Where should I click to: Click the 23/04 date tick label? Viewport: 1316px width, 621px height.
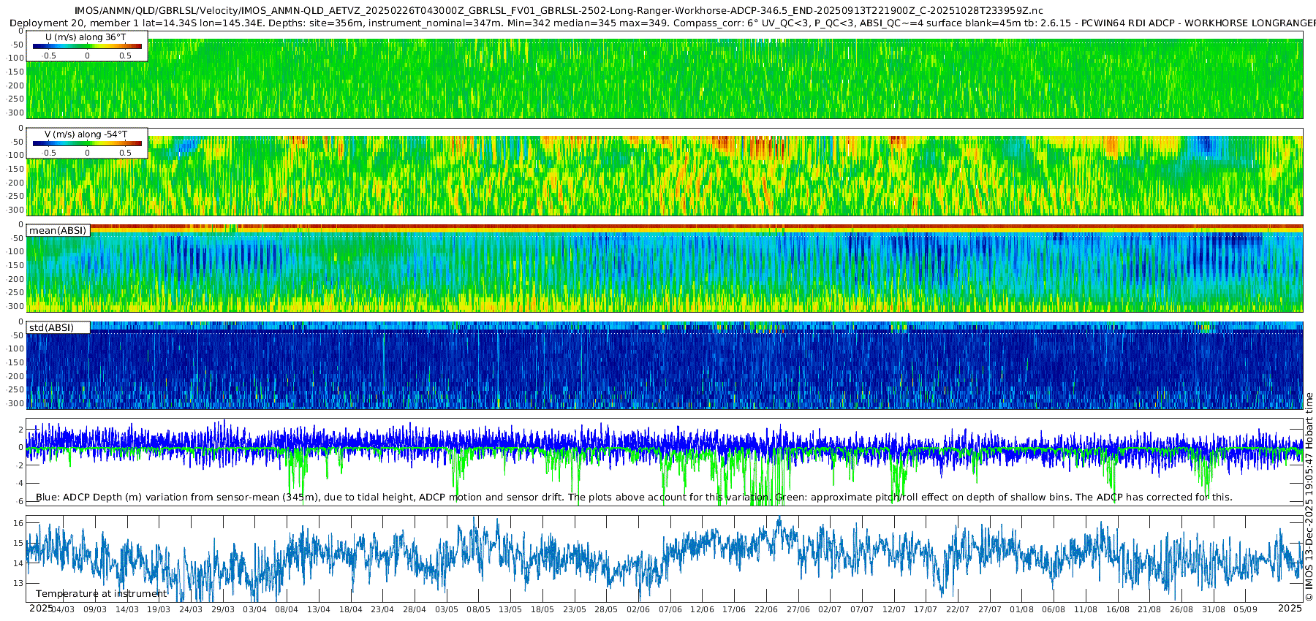point(382,609)
